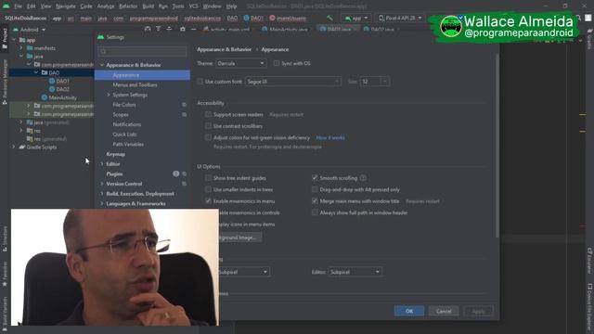The image size is (594, 334).
Task: Click Expand All icon in Project panel
Action: click(159, 29)
